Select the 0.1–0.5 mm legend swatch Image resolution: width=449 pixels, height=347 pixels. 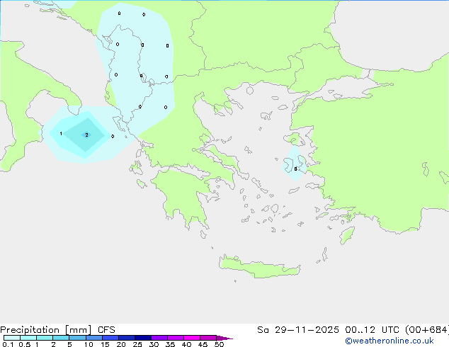12,338
